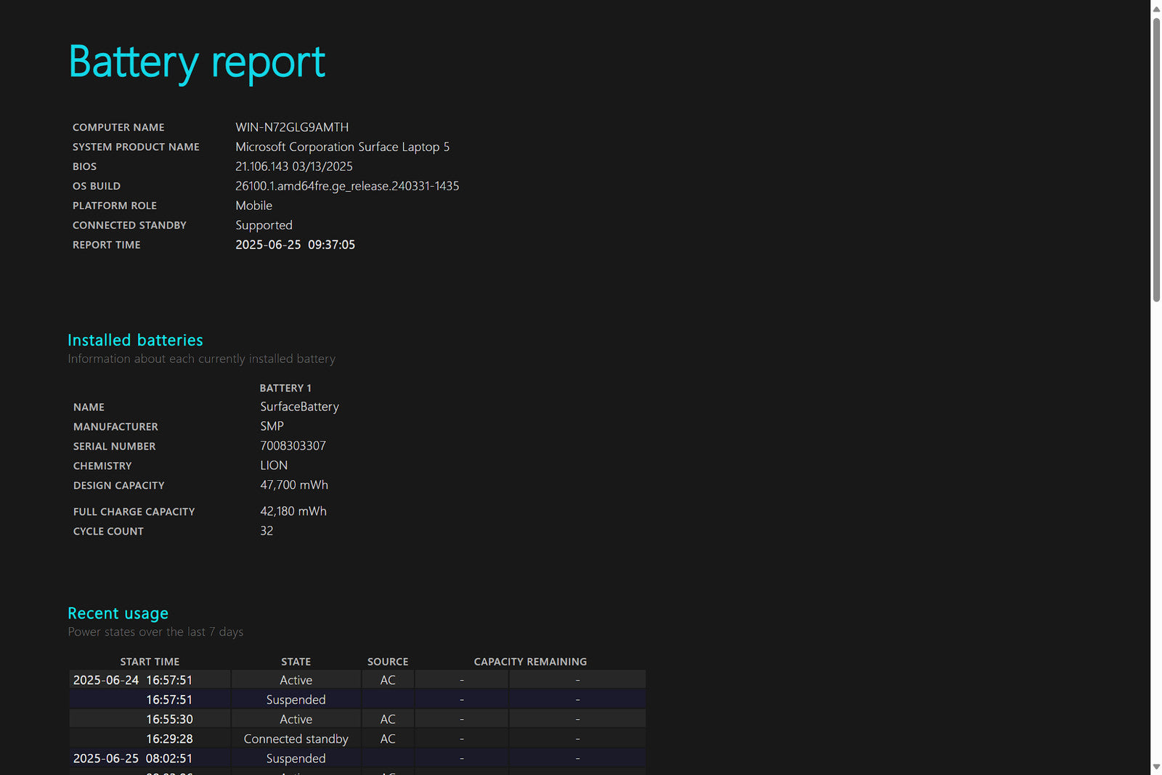Click the Surface Laptop 5 product name
The height and width of the screenshot is (775, 1162).
tap(342, 147)
